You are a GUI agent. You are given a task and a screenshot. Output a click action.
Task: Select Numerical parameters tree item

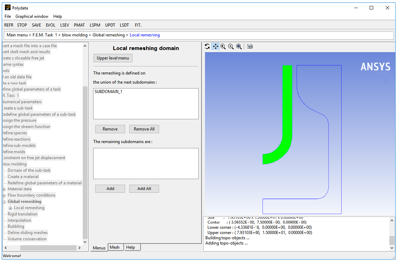[x=22, y=102]
